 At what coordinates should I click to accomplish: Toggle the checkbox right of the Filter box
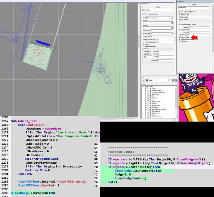(x=169, y=80)
